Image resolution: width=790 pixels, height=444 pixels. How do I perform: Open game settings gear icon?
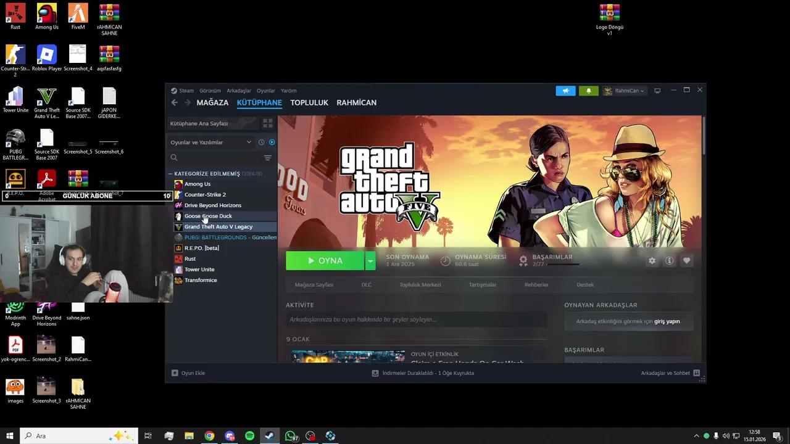[652, 261]
